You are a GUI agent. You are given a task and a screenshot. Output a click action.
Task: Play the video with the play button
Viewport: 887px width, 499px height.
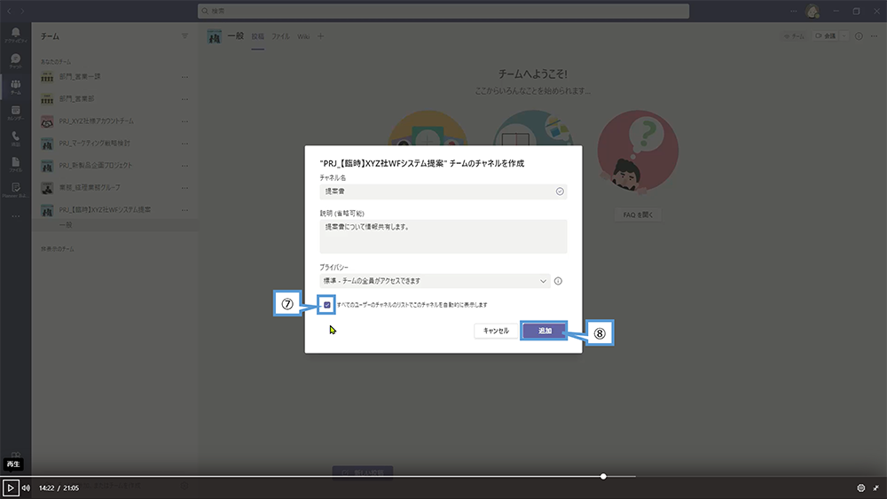(x=10, y=487)
